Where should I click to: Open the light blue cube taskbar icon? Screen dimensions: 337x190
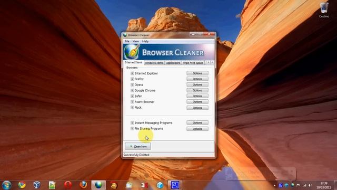(160, 185)
